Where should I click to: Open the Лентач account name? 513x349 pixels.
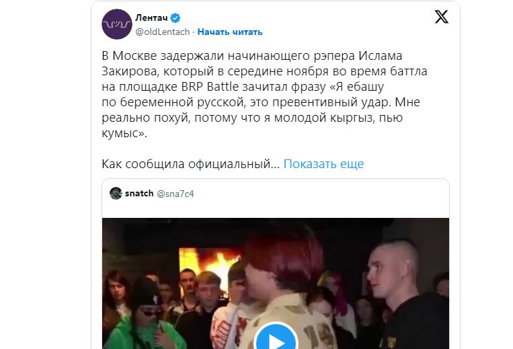[x=151, y=17]
